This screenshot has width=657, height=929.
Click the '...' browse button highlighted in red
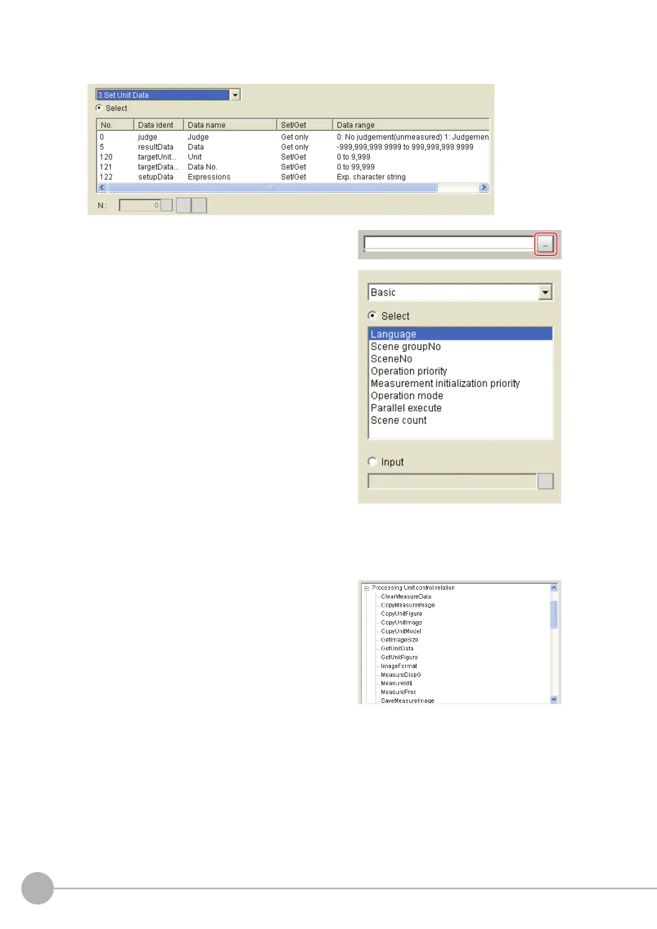(545, 244)
